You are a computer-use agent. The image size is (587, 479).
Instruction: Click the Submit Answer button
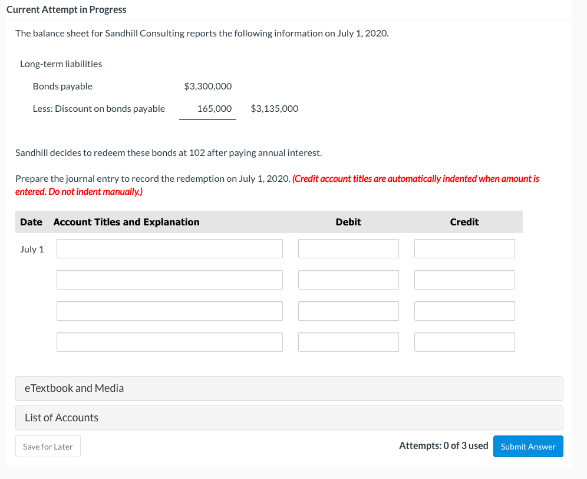(527, 446)
